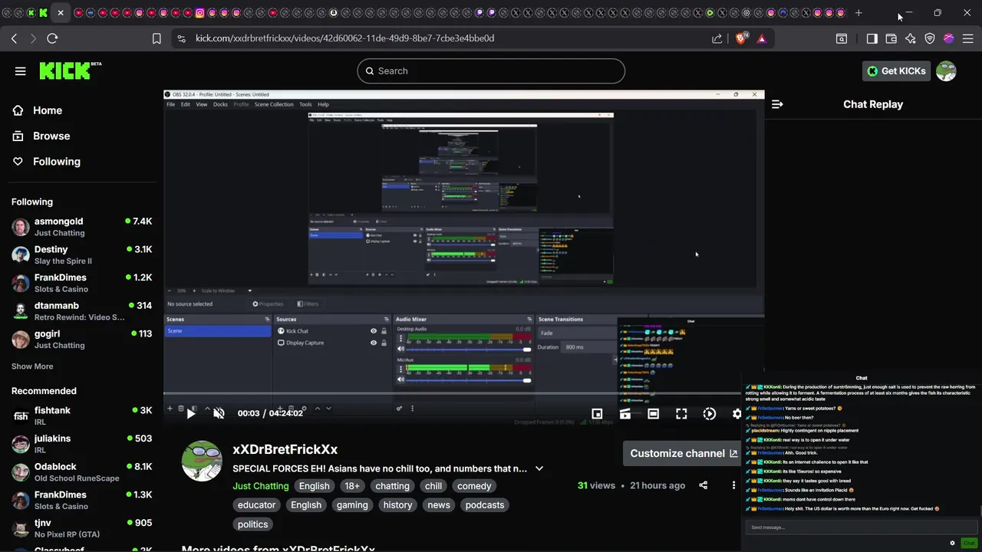Expand Show More in Following list
Viewport: 982px width, 552px height.
point(32,366)
